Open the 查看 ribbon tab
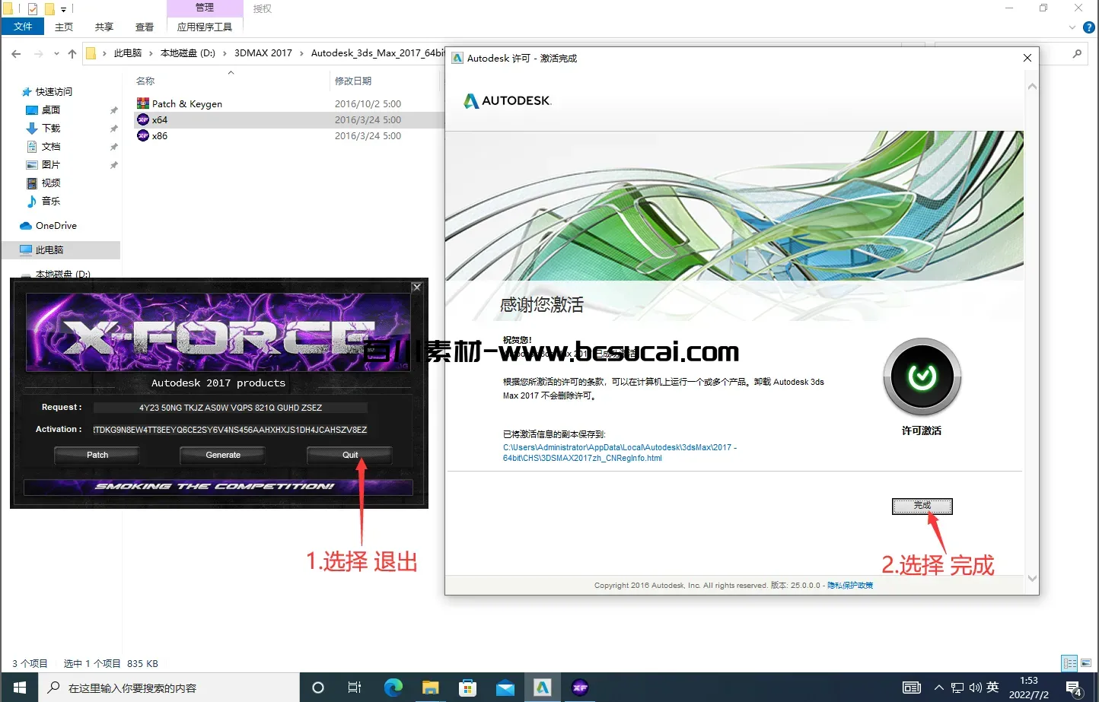Screen dimensions: 1099x702 [145, 27]
